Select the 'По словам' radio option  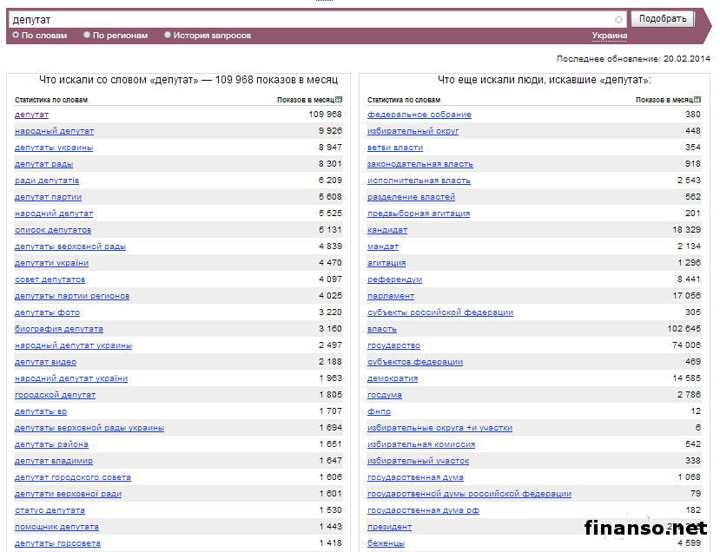[16, 36]
